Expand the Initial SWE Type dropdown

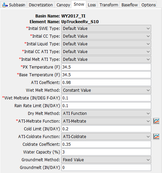(106, 29)
